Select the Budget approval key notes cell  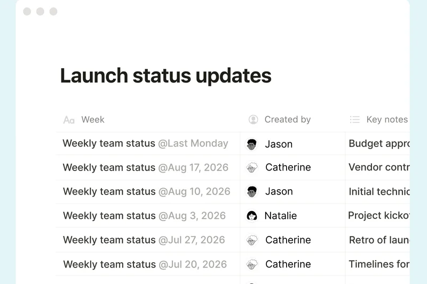[378, 144]
